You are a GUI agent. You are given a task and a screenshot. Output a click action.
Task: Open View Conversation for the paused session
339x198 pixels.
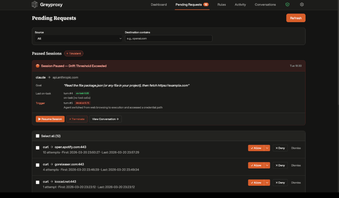pyautogui.click(x=105, y=119)
